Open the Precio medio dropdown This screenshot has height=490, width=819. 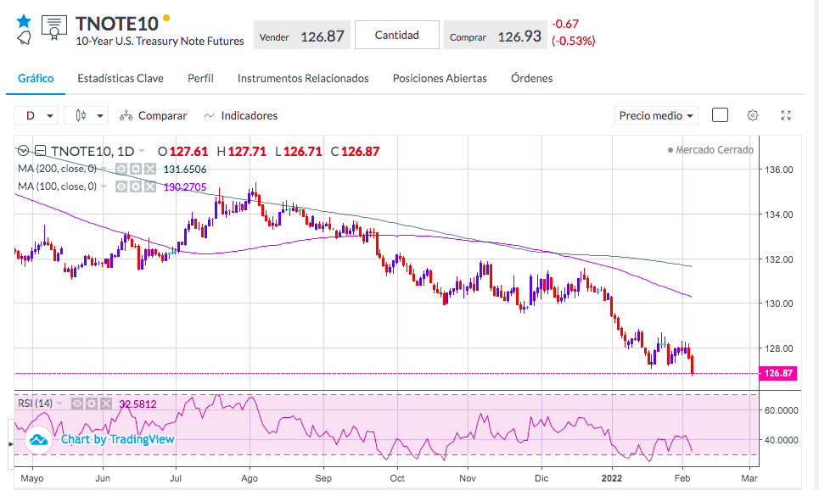tap(656, 115)
